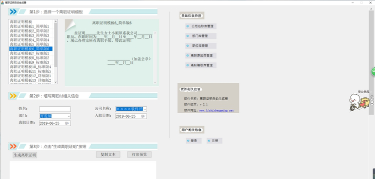Select 离职证明模板11_标准版5 in the list
The image size is (375, 186).
(x=30, y=71)
